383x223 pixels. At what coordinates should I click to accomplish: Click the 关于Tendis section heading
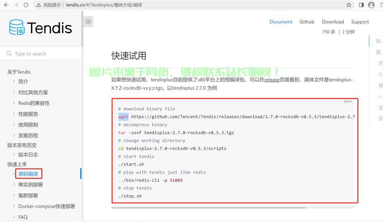click(19, 72)
